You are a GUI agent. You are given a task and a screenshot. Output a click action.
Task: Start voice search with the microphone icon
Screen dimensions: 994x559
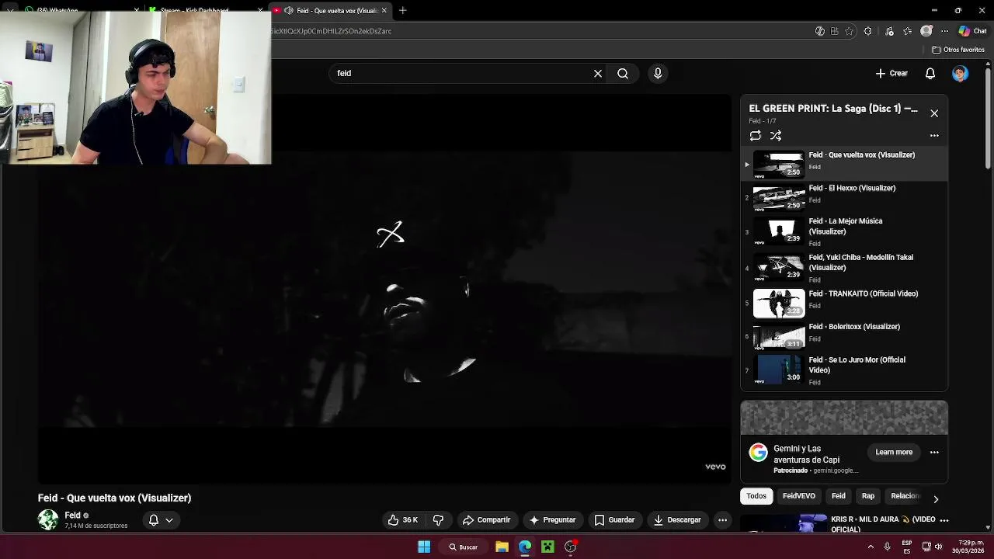[x=658, y=73]
